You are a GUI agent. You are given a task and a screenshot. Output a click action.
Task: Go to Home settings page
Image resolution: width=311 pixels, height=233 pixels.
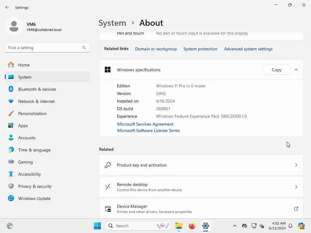click(x=47, y=65)
